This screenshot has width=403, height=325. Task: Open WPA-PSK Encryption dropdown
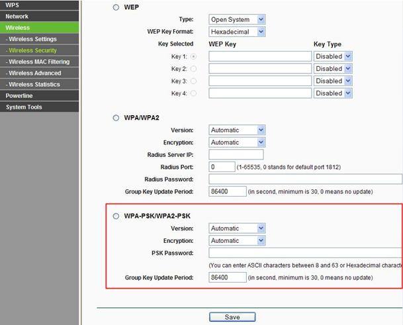[237, 241]
